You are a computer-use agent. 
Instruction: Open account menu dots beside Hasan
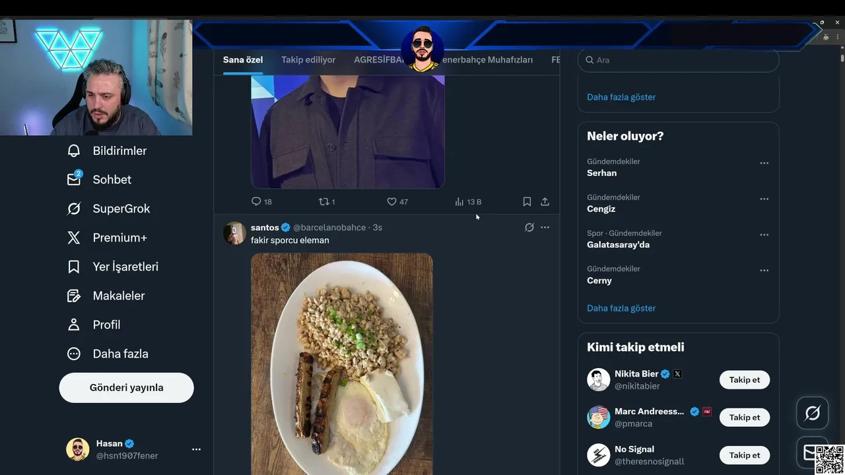pos(196,449)
